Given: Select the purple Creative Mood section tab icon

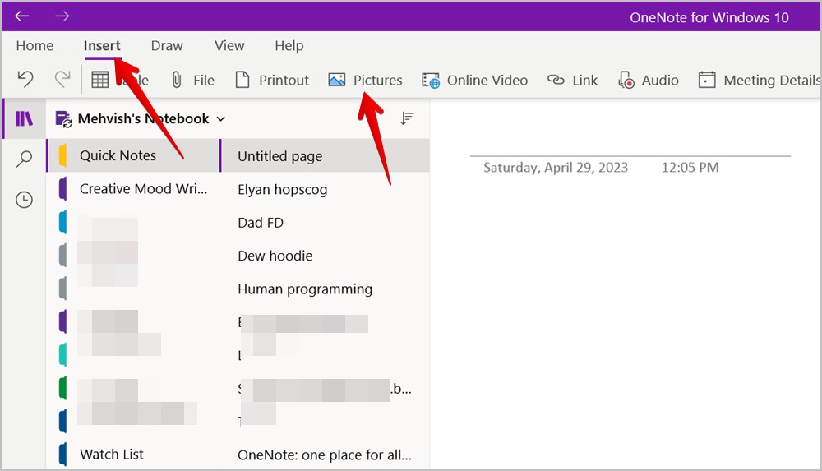Looking at the screenshot, I should click(x=63, y=189).
